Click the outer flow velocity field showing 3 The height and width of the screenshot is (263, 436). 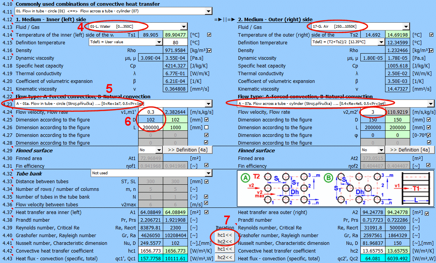click(373, 112)
